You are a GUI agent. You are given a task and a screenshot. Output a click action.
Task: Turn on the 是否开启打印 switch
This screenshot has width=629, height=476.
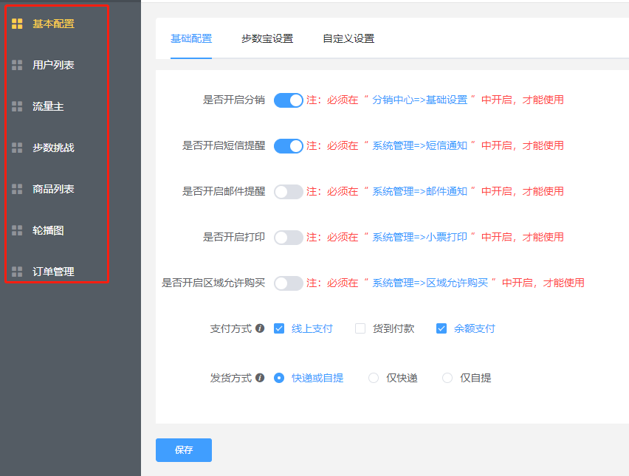coord(288,238)
